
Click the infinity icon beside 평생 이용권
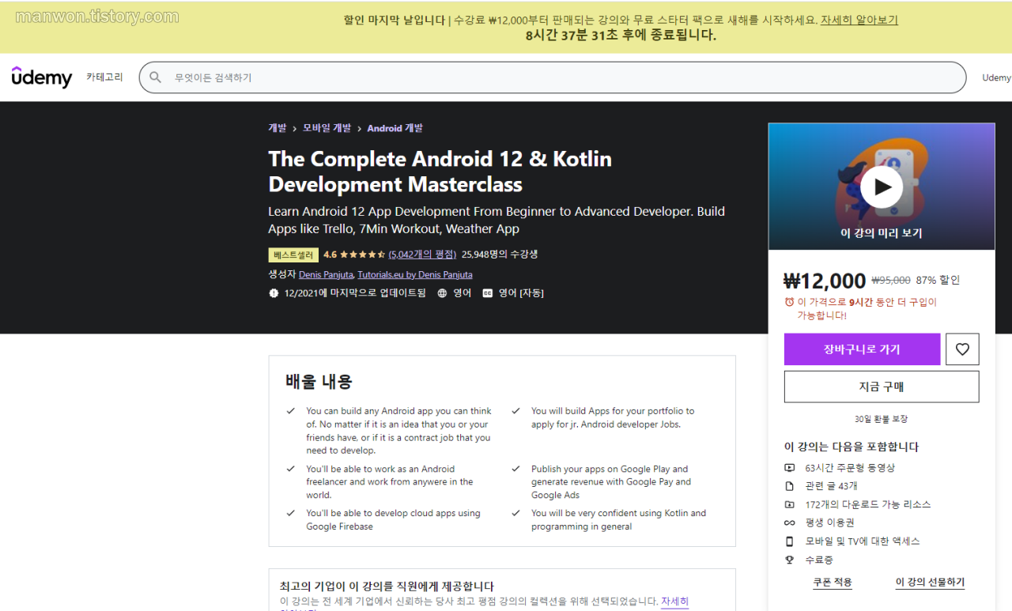coord(789,523)
